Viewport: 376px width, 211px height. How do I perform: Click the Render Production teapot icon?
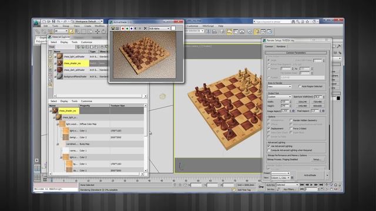click(269, 31)
